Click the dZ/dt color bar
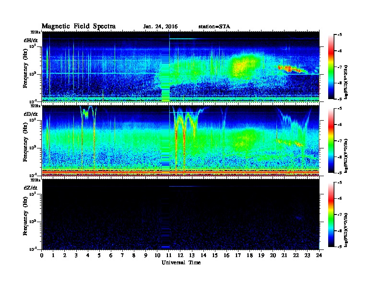 pos(331,214)
